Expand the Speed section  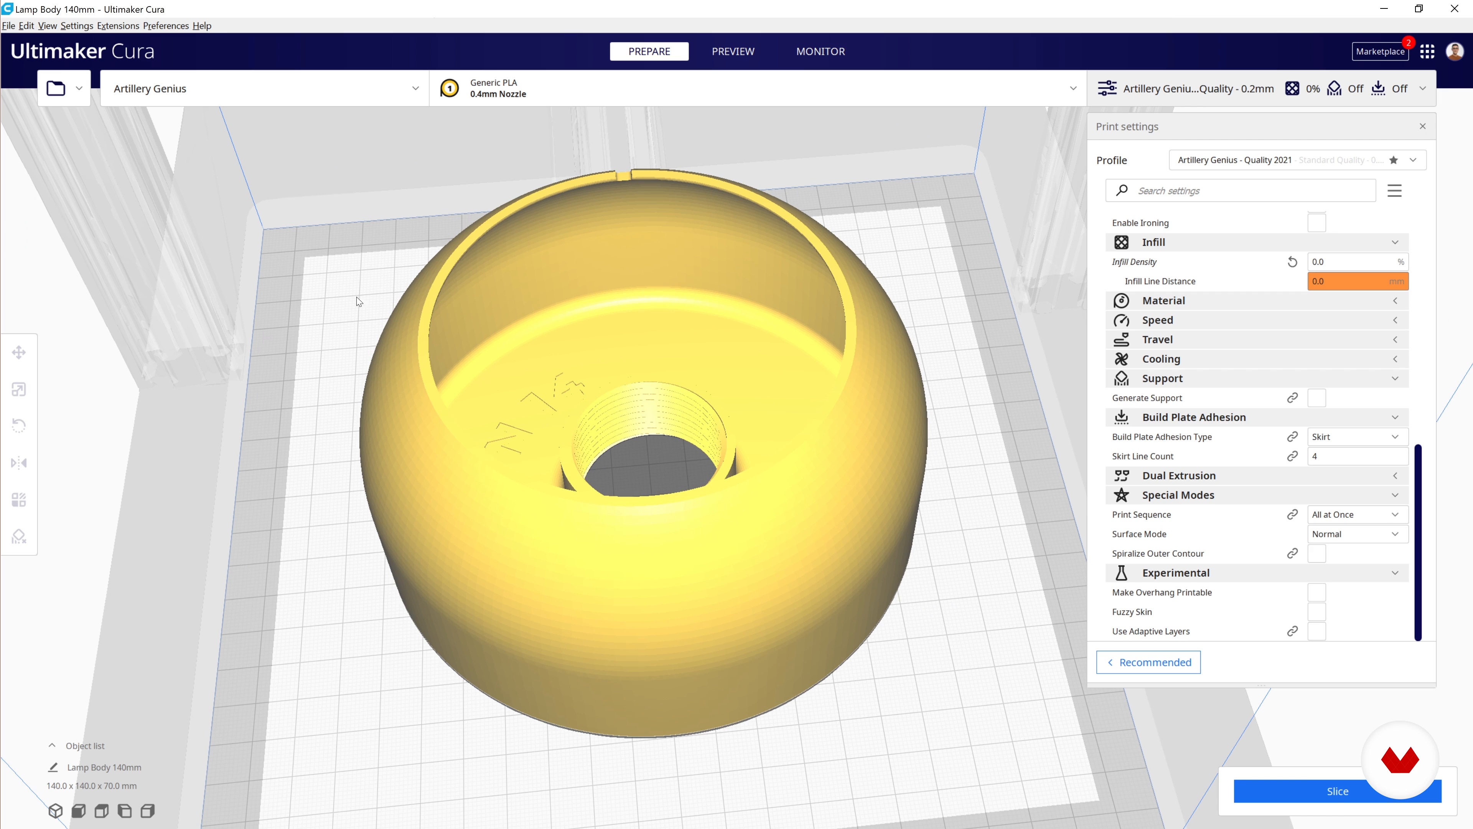[1257, 320]
